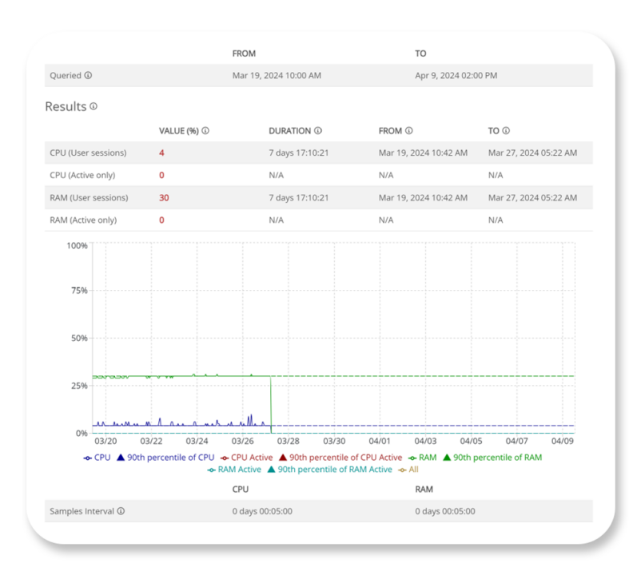Viewport: 641px width, 575px height.
Task: Click the TO column header info icon
Action: (508, 130)
